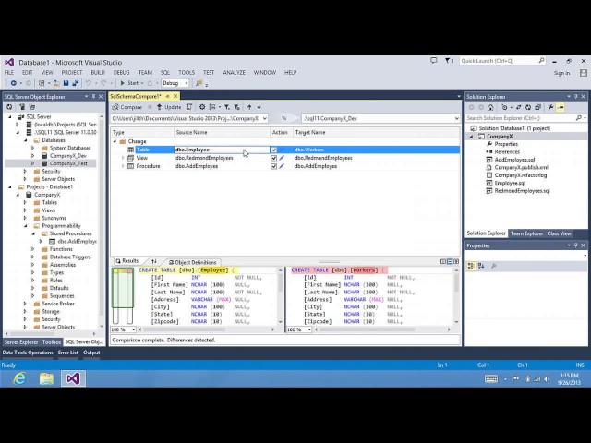Click Sync with Active Document icon
The width and height of the screenshot is (591, 443).
point(518,107)
